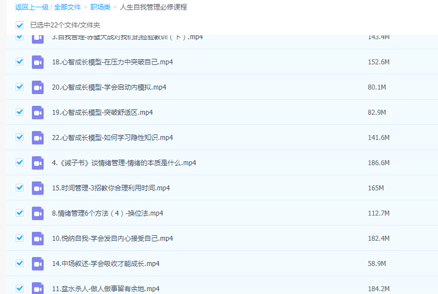Click video icon for 8.情绪管理6个方法 file
Image resolution: width=438 pixels, height=294 pixels.
tap(37, 213)
